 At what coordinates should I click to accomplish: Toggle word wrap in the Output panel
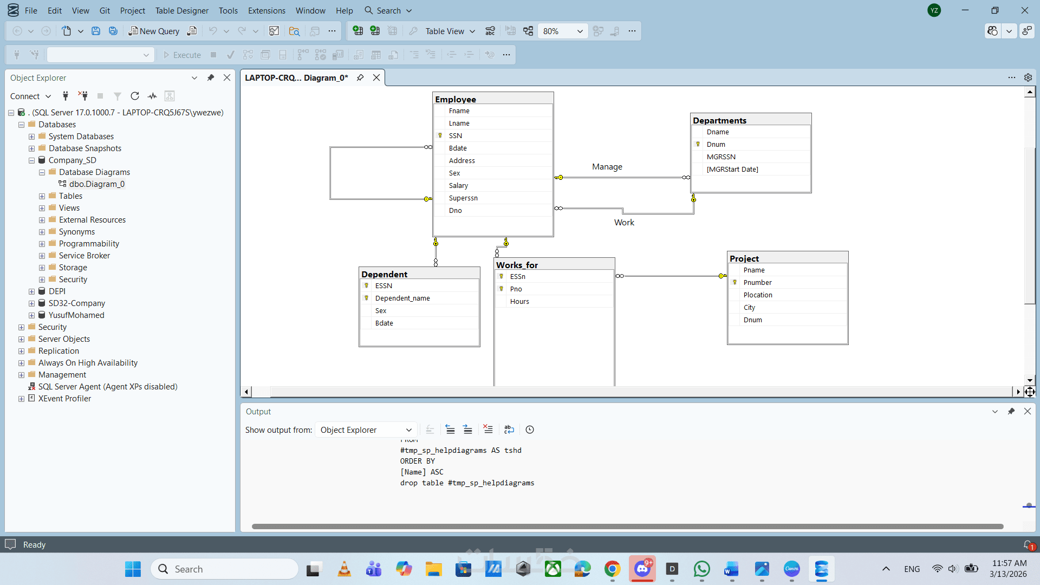click(509, 430)
